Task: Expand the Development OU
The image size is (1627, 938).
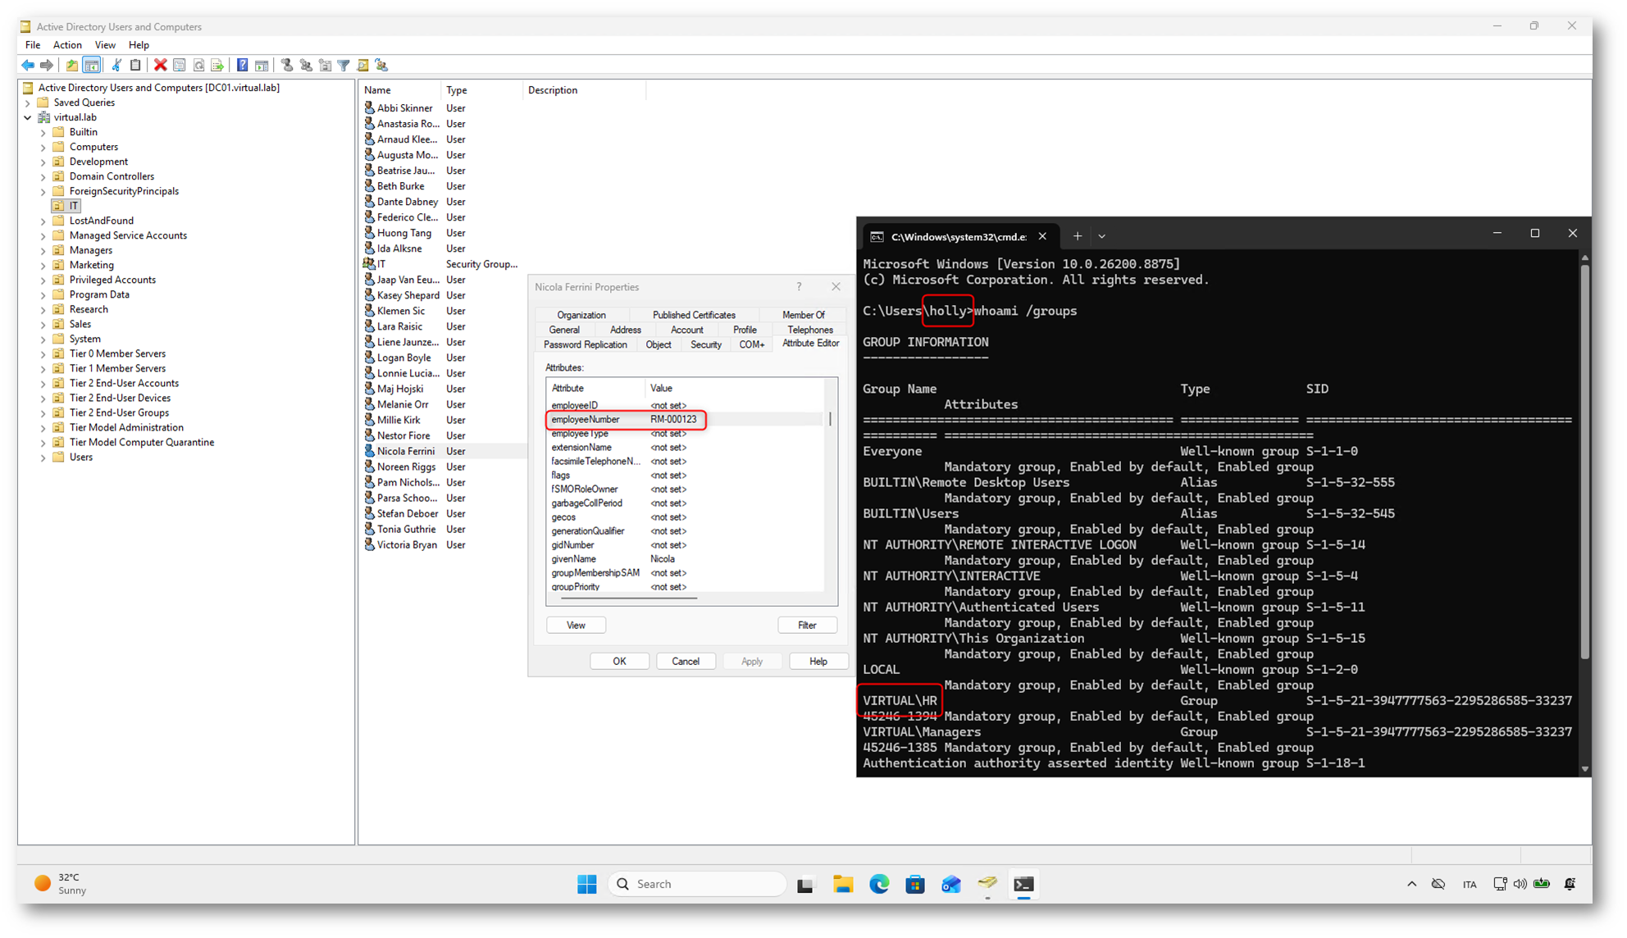Action: pyautogui.click(x=43, y=162)
